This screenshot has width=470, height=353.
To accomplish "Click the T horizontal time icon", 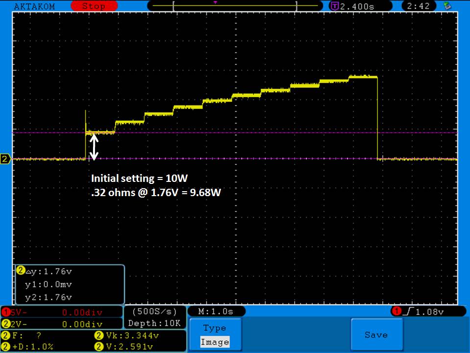I will coord(334,6).
